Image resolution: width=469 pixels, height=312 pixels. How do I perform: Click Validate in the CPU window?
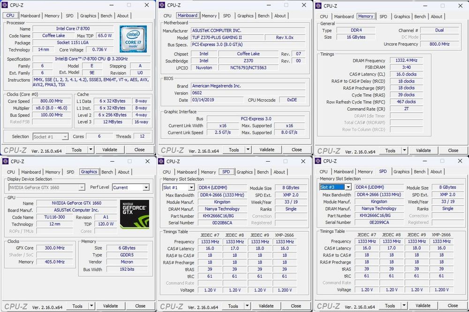pos(110,149)
